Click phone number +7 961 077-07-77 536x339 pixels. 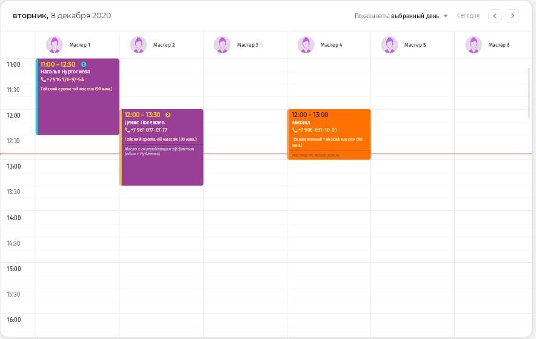[149, 130]
